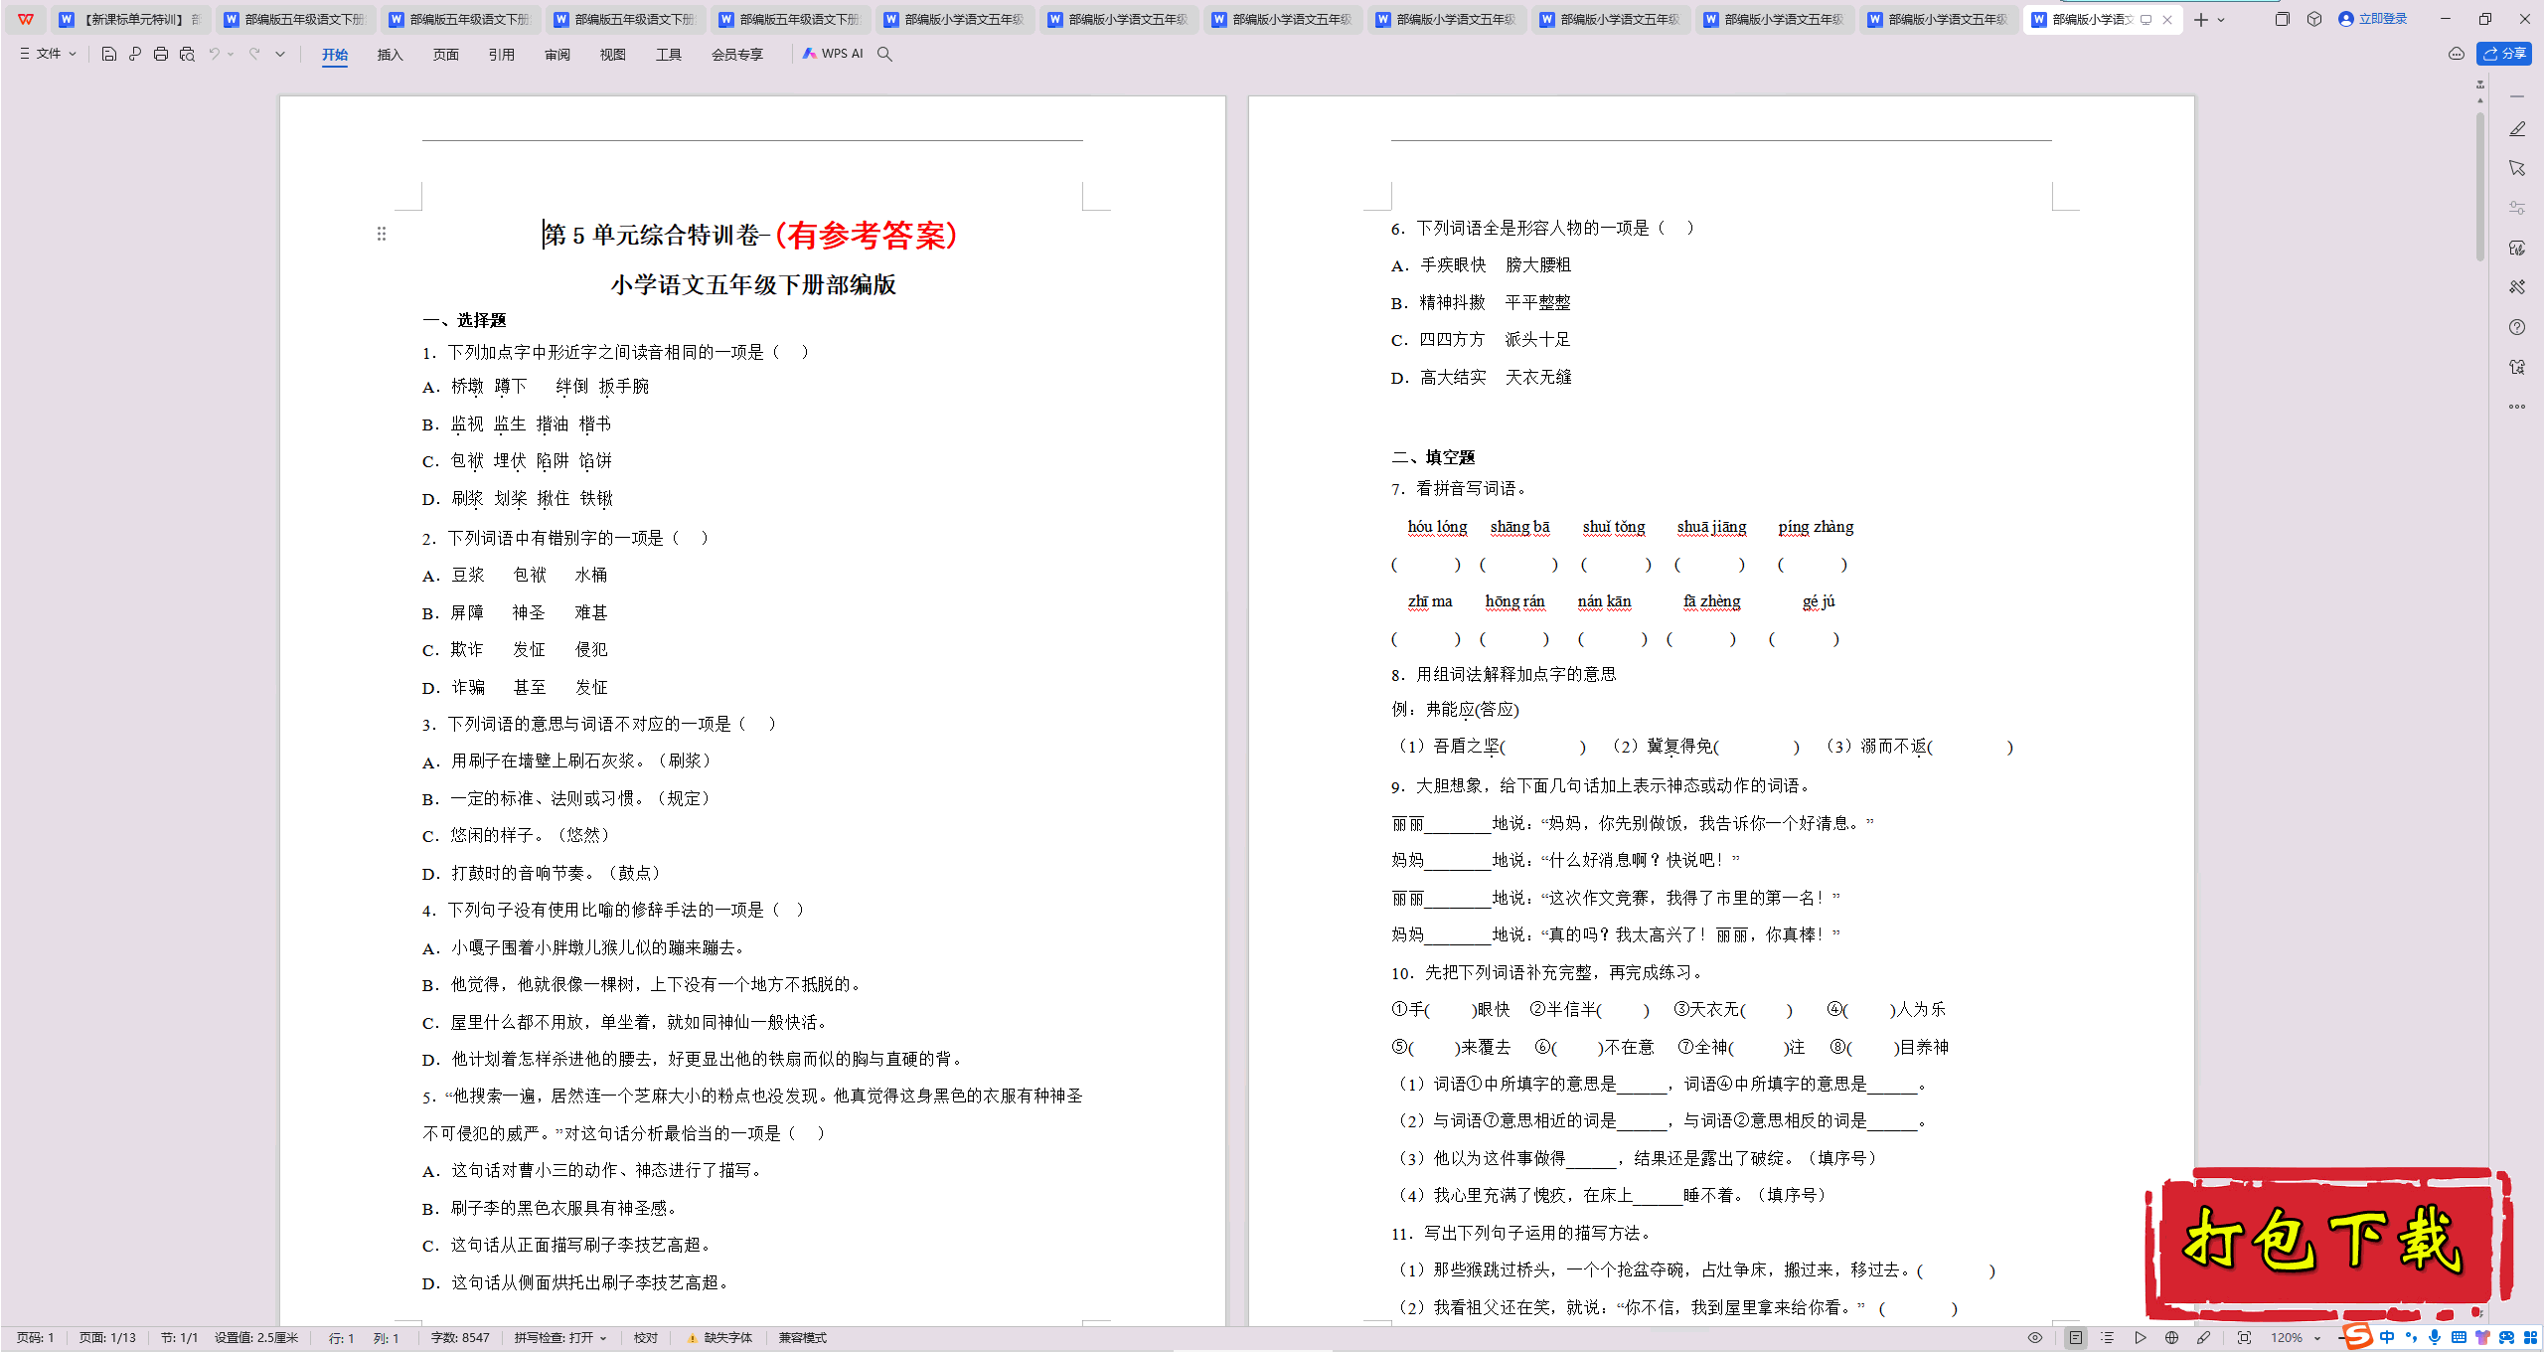
Task: Open the properties sliders icon in sidebar
Action: tap(2517, 208)
